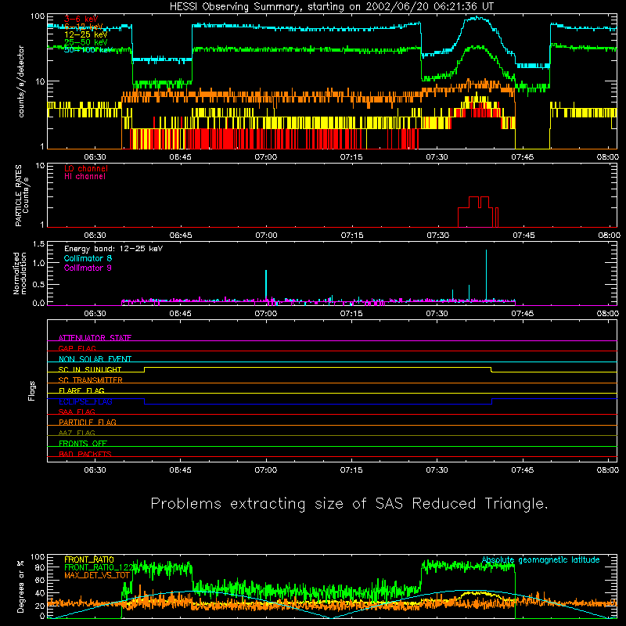This screenshot has height=626, width=626.
Task: Select the SC_TRANSMITTER flag label
Action: tap(91, 380)
